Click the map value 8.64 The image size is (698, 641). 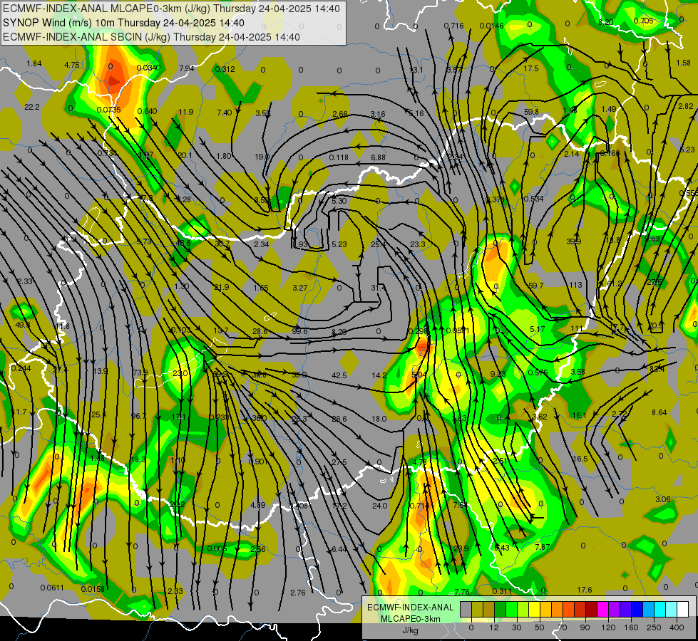pos(659,413)
